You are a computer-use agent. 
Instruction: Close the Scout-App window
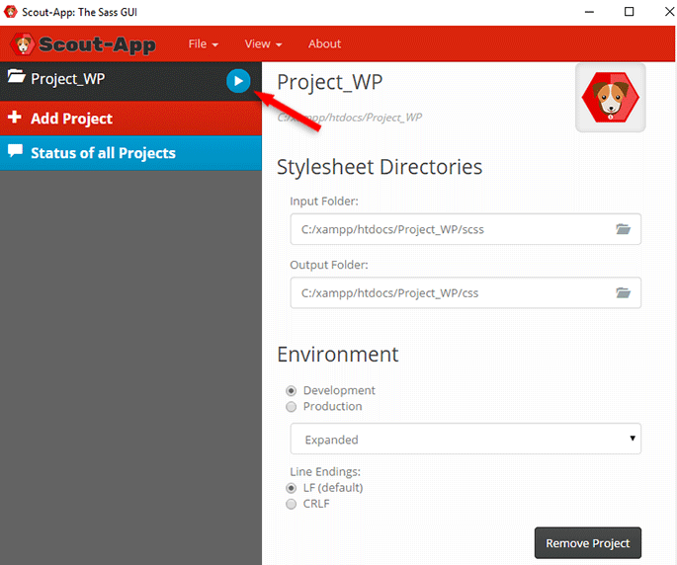click(x=670, y=12)
